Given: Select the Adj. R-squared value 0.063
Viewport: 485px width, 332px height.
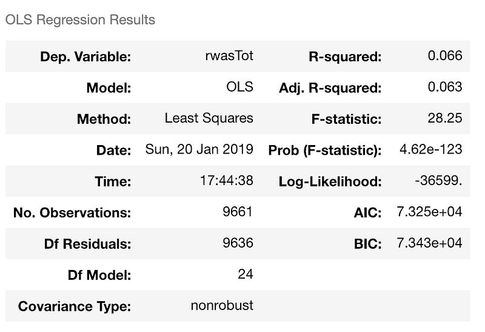Looking at the screenshot, I should [x=445, y=87].
